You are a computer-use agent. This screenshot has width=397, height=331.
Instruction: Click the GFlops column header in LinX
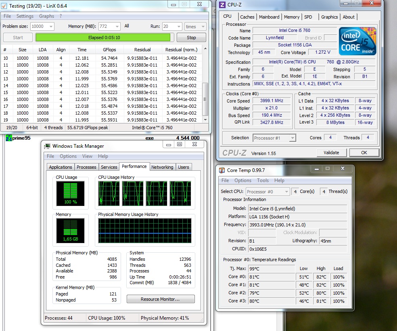click(109, 50)
